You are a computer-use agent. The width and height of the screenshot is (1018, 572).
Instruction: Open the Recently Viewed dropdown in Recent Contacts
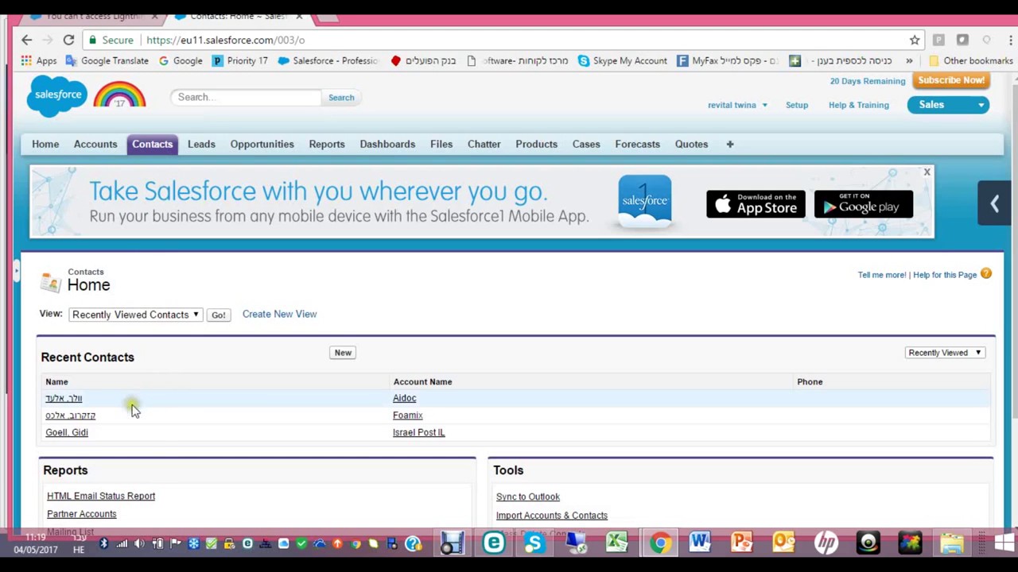coord(945,353)
